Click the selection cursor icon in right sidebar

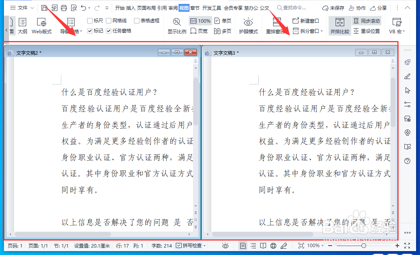[407, 90]
